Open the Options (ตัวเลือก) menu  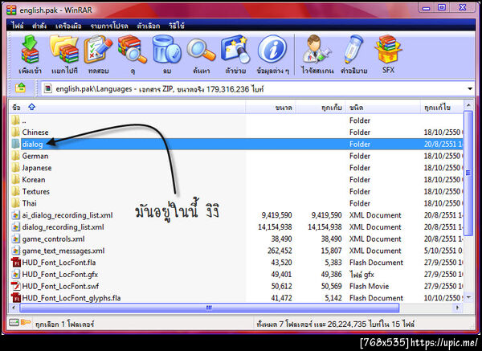tap(148, 26)
